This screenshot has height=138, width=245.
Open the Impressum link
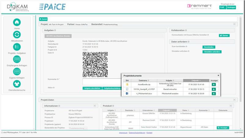click(123, 133)
